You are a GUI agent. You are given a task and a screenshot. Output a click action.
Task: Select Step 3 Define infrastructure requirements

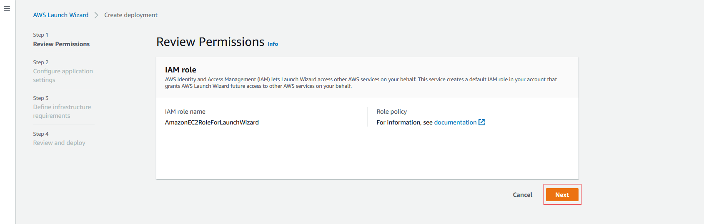[x=62, y=111]
